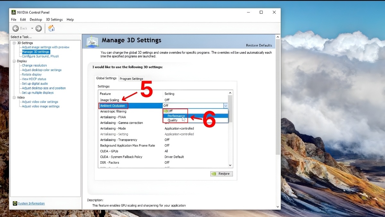This screenshot has width=385, height=217.
Task: Open the File menu
Action: tap(13, 20)
